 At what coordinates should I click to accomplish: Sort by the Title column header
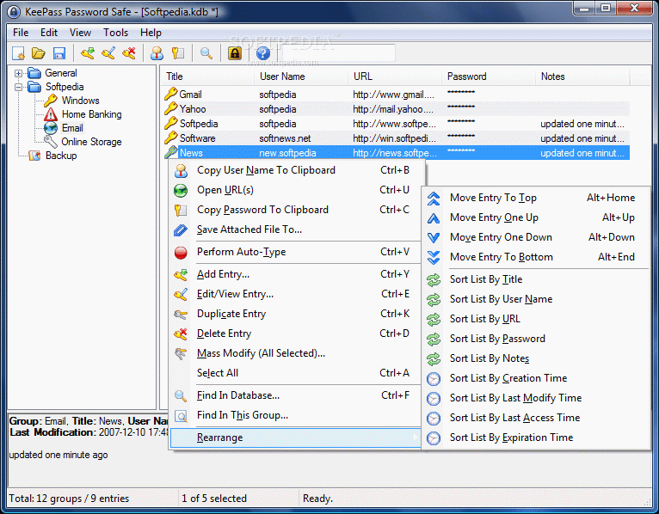pos(207,76)
